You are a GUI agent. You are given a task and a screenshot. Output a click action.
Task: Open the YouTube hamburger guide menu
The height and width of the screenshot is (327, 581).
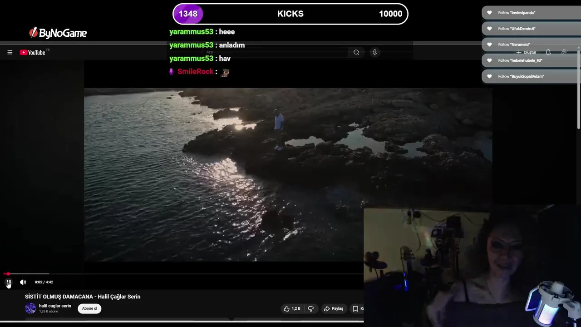pos(10,52)
